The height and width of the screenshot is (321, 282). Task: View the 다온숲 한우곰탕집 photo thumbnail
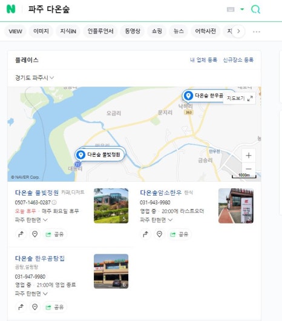point(111,271)
